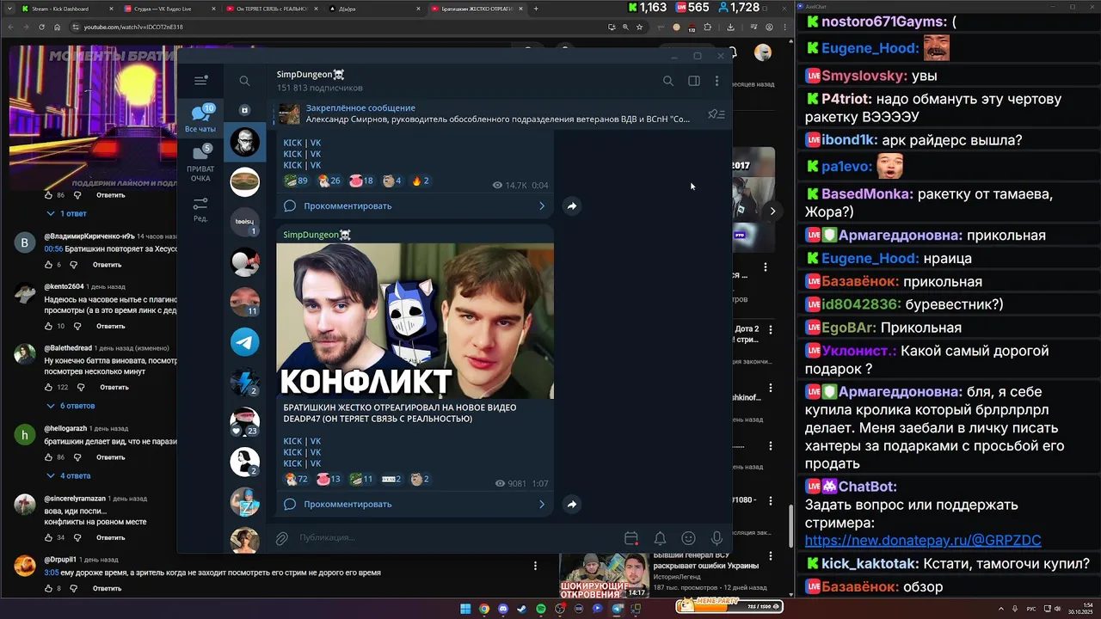This screenshot has width=1101, height=619.
Task: Advance the YouTube chips row right arrow
Action: [x=772, y=211]
